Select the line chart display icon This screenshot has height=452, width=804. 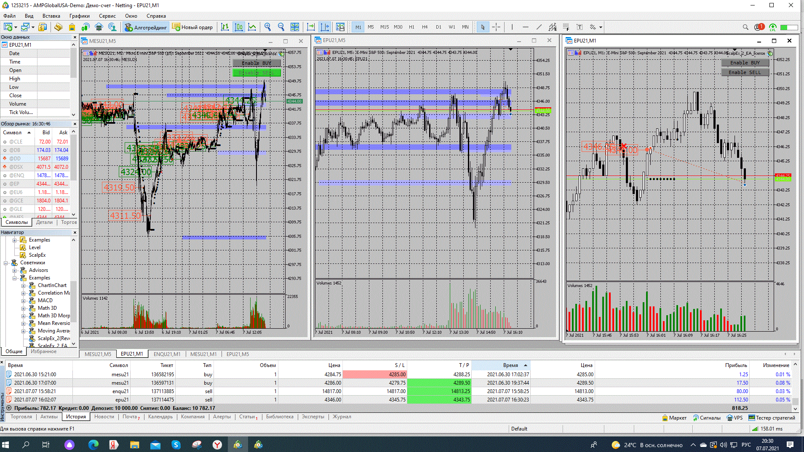[252, 27]
